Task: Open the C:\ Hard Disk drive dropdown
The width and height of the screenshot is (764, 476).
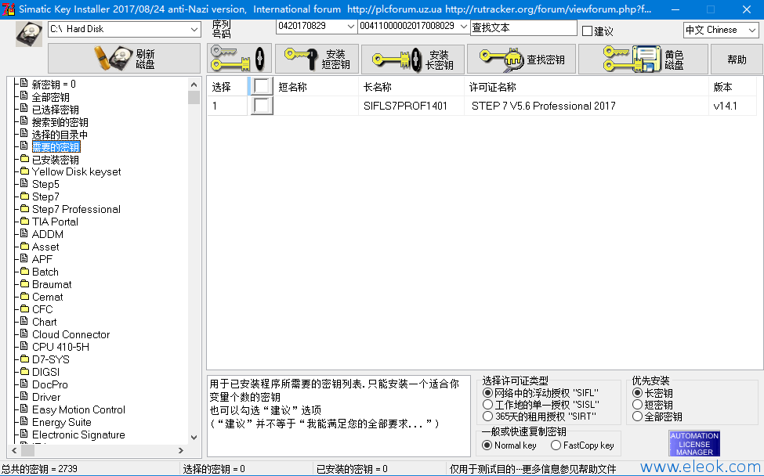Action: [x=194, y=29]
